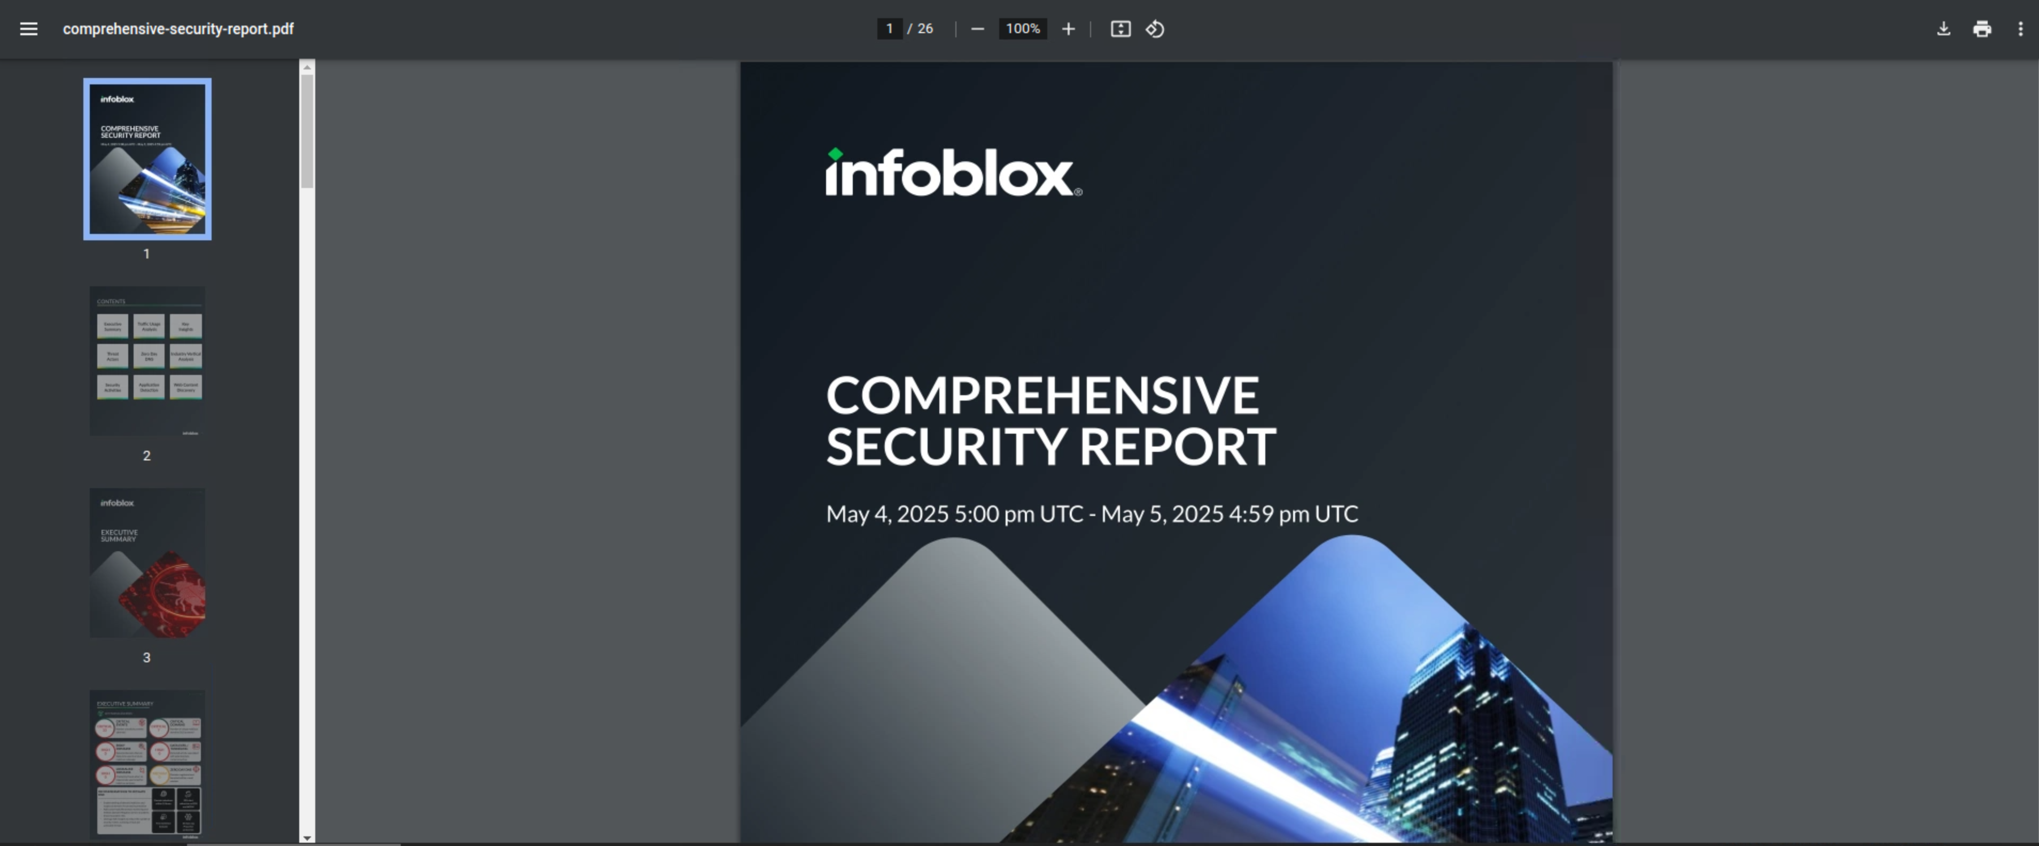Screen dimensions: 2039x846
Task: Click the fit to page icon
Action: tap(1120, 29)
